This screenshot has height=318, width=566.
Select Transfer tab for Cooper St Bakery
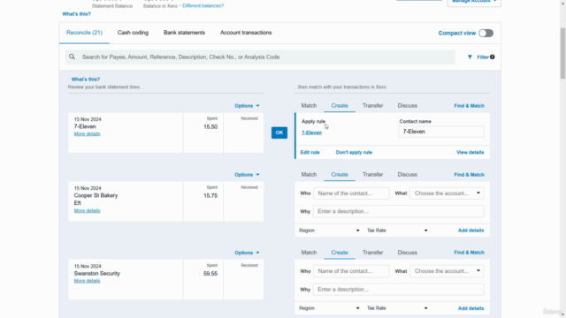[x=373, y=175]
